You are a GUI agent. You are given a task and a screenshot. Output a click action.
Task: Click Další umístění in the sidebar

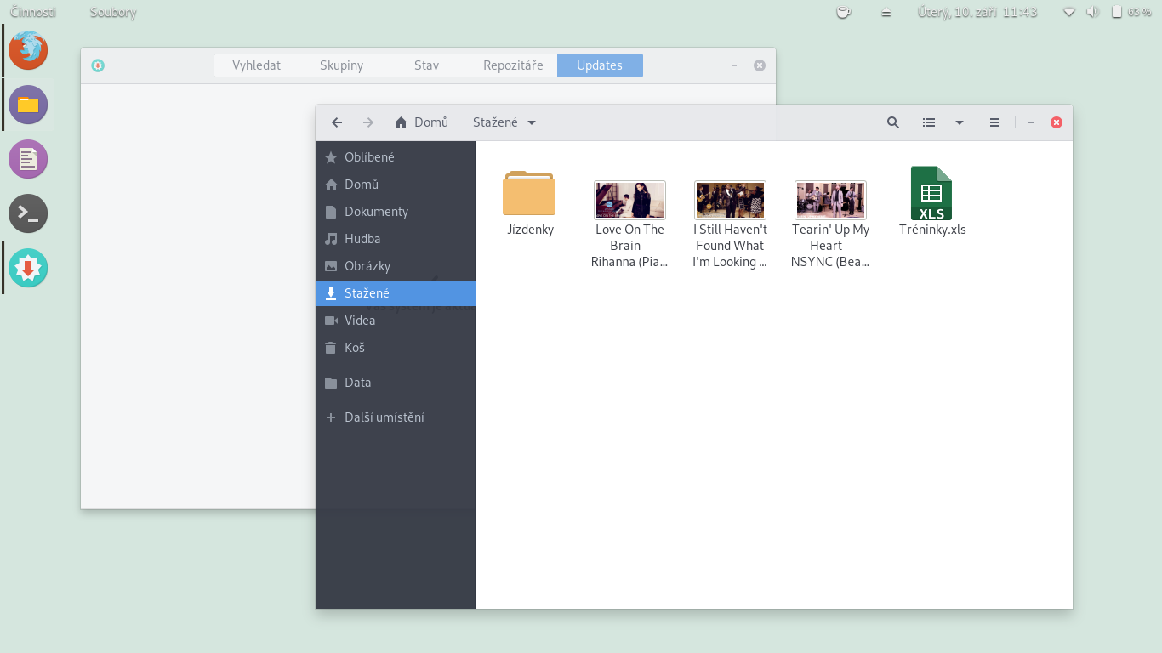(385, 417)
